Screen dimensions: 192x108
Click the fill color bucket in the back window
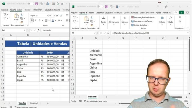point(53,20)
